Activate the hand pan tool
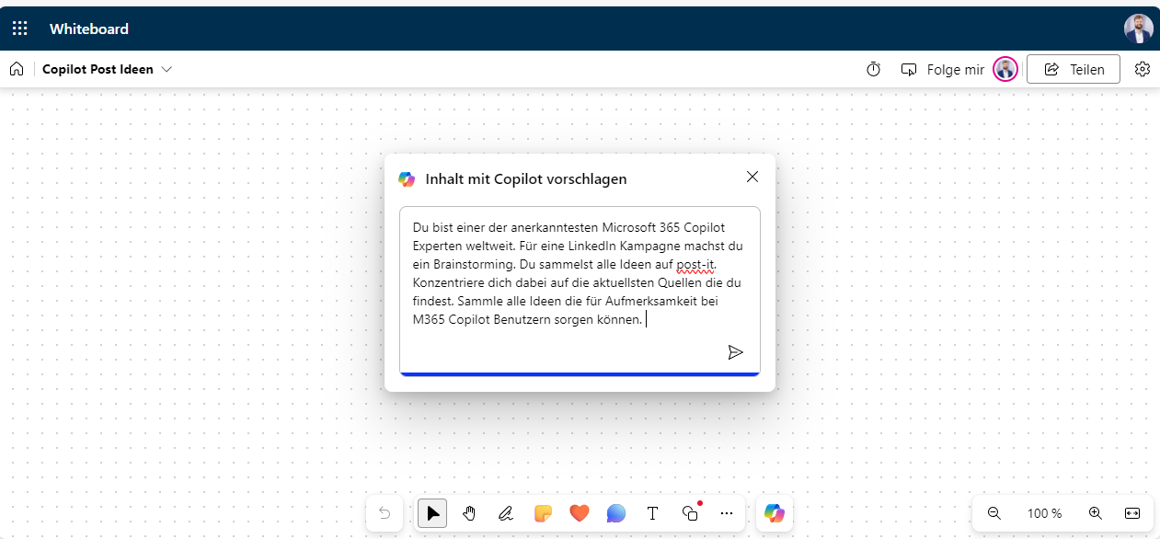The image size is (1160, 539). tap(469, 513)
